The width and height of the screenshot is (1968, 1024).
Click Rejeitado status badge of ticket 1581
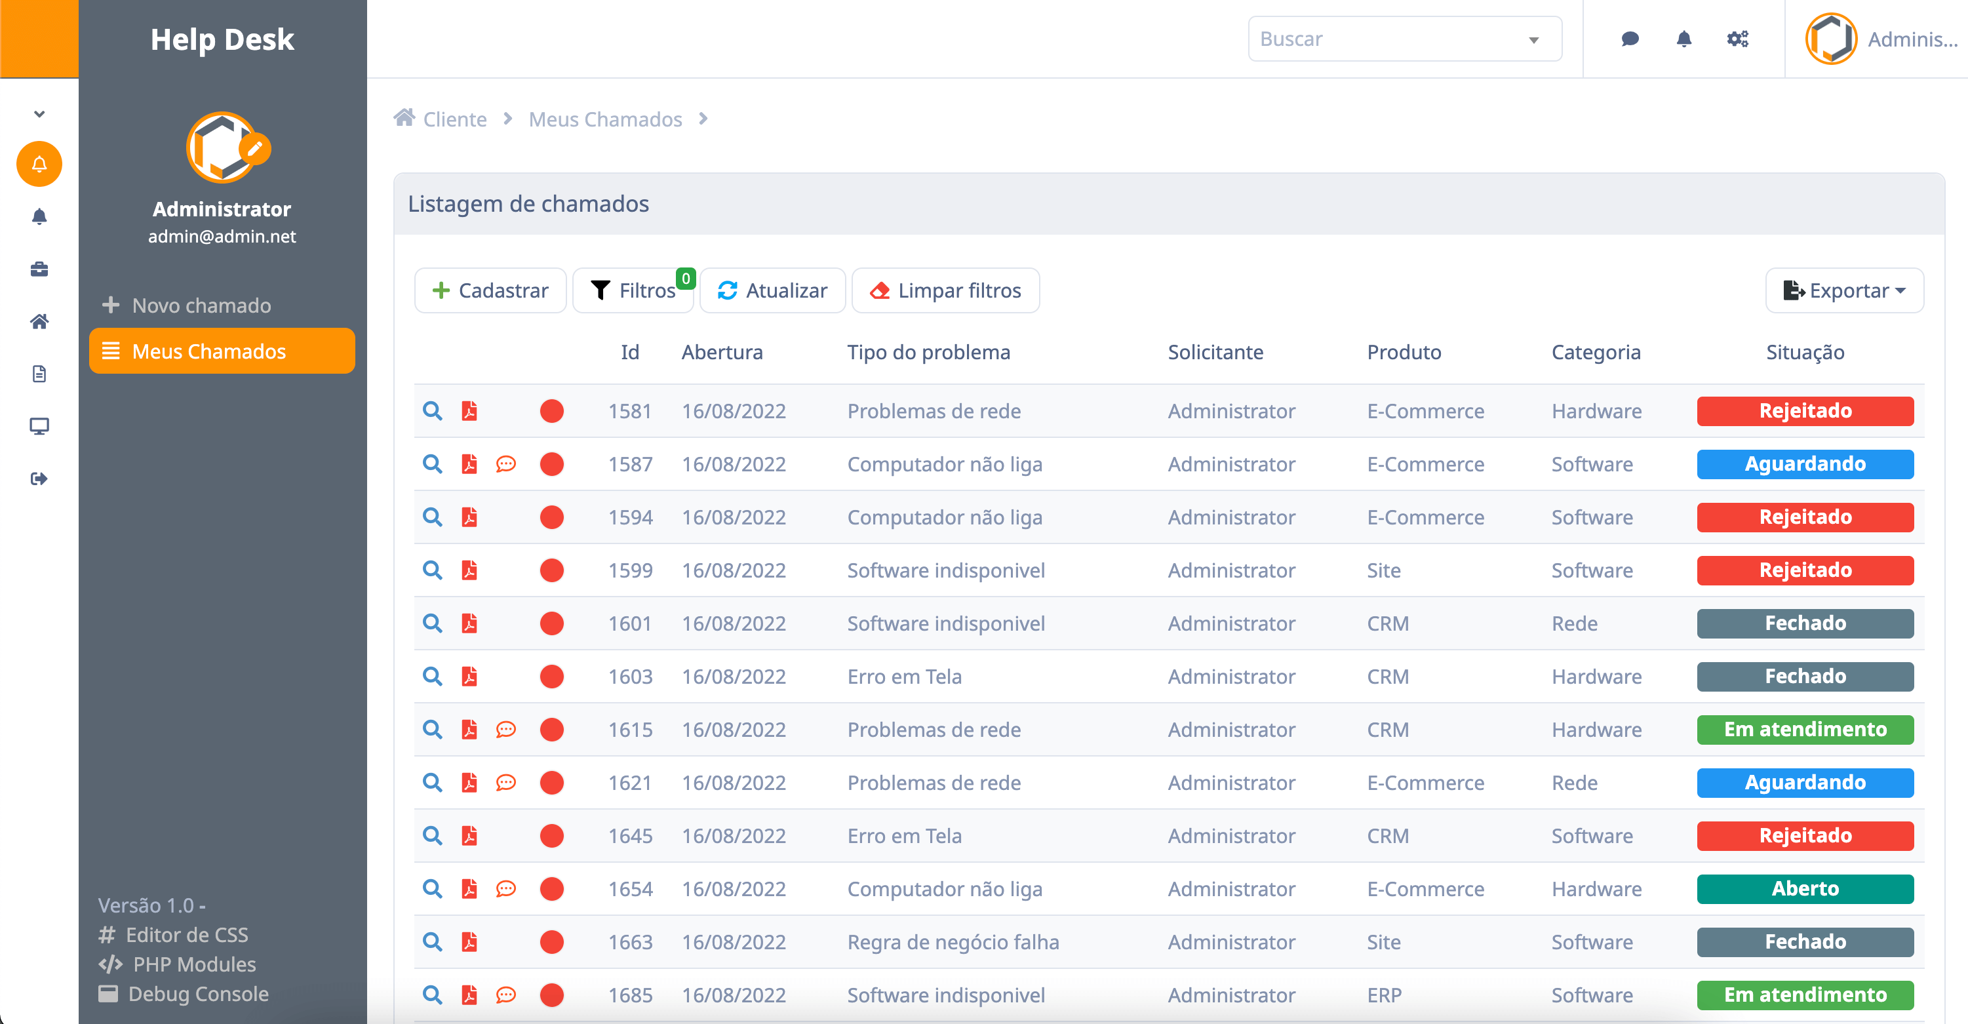point(1805,411)
